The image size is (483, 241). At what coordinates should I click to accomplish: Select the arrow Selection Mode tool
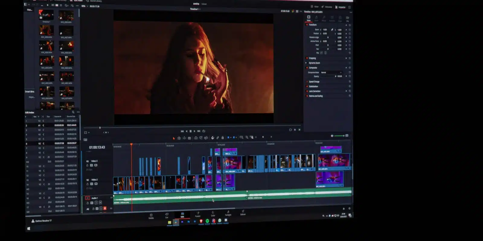click(174, 138)
